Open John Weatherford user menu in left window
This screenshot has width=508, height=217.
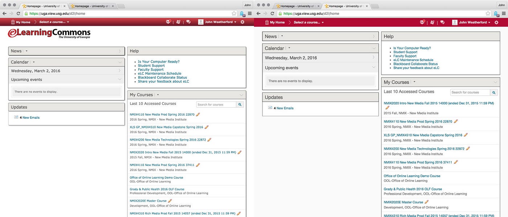[x=217, y=22]
